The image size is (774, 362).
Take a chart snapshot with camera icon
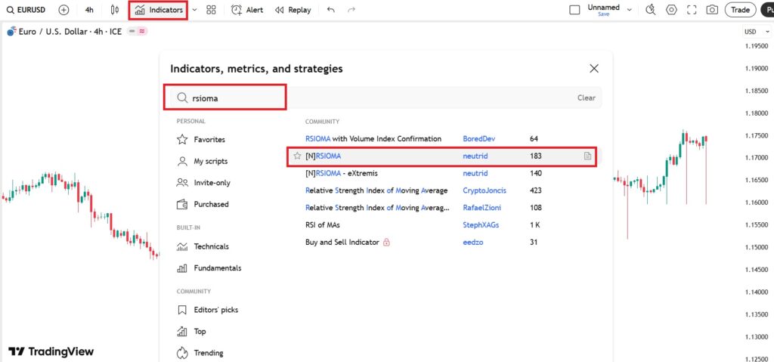point(712,10)
